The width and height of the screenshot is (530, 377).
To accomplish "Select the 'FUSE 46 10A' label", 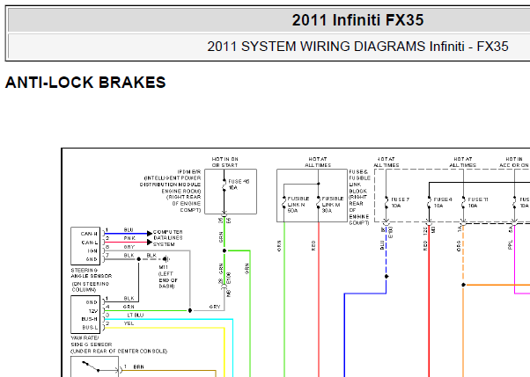I will click(x=239, y=185).
